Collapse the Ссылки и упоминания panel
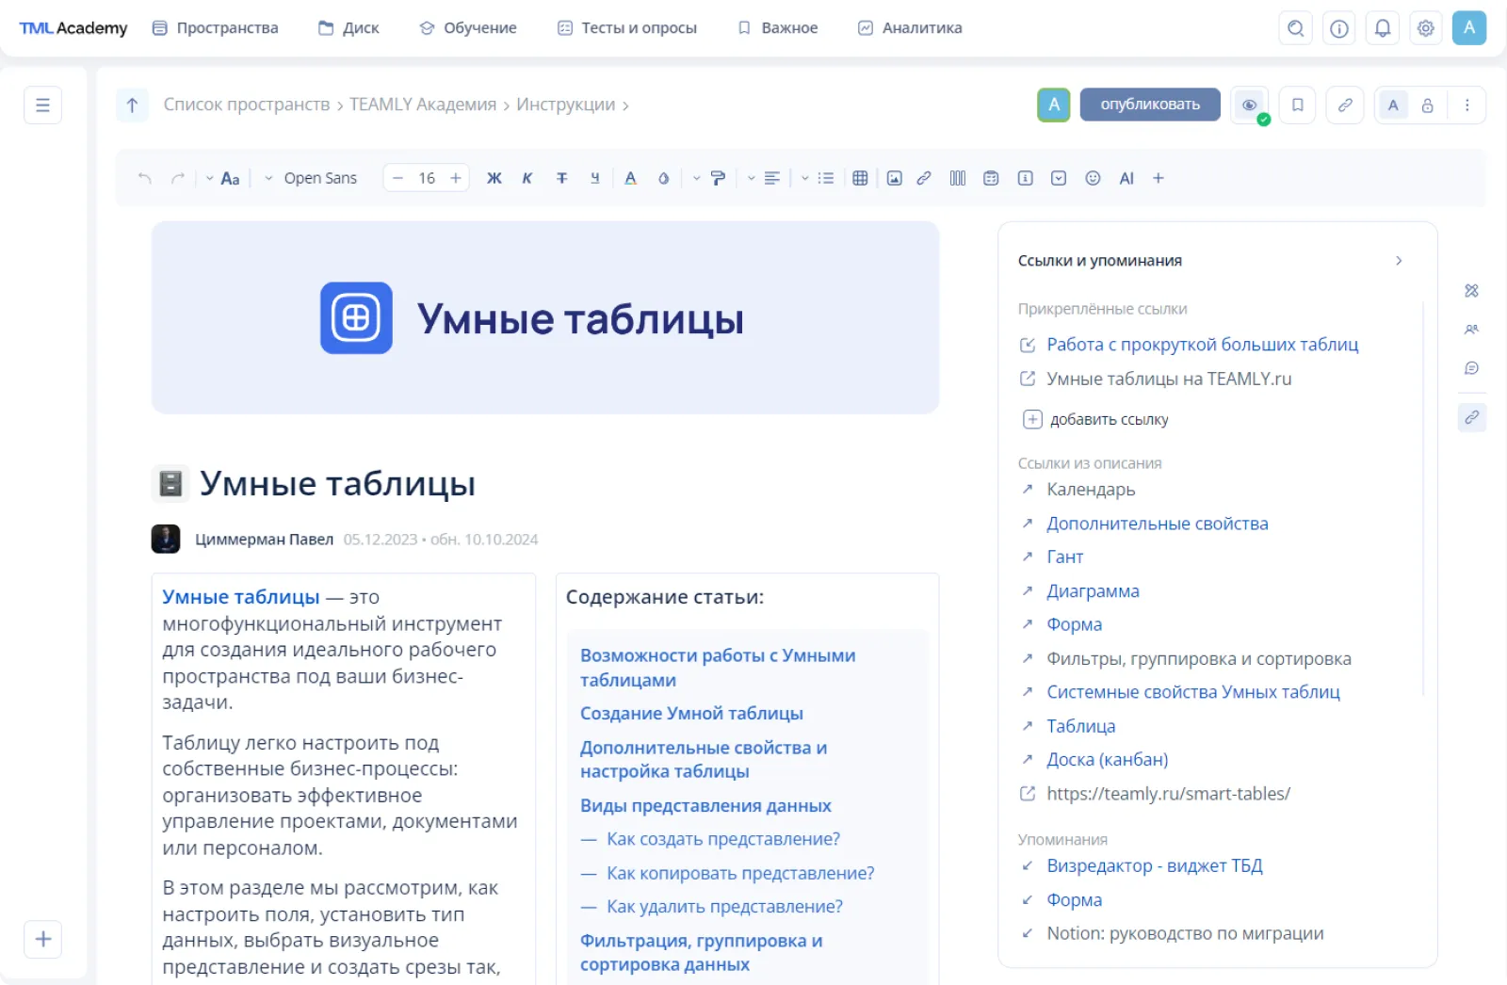The width and height of the screenshot is (1507, 985). pyautogui.click(x=1399, y=261)
